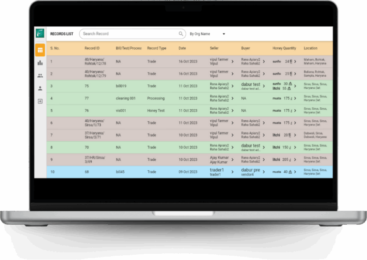Click the Record ID column header
The width and height of the screenshot is (367, 260).
click(92, 48)
